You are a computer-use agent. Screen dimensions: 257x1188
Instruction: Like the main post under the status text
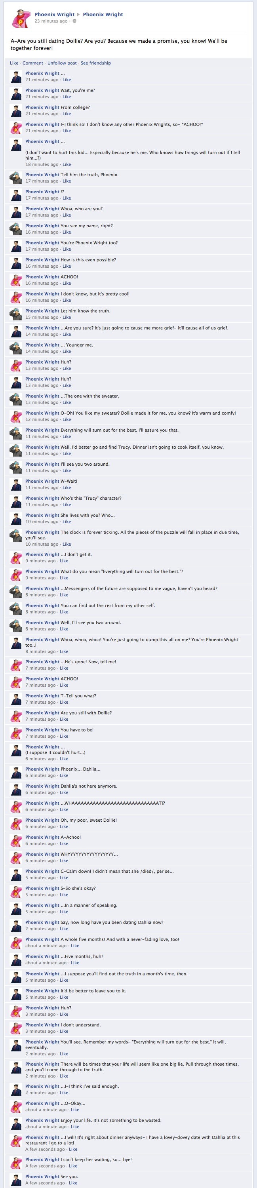pos(14,63)
